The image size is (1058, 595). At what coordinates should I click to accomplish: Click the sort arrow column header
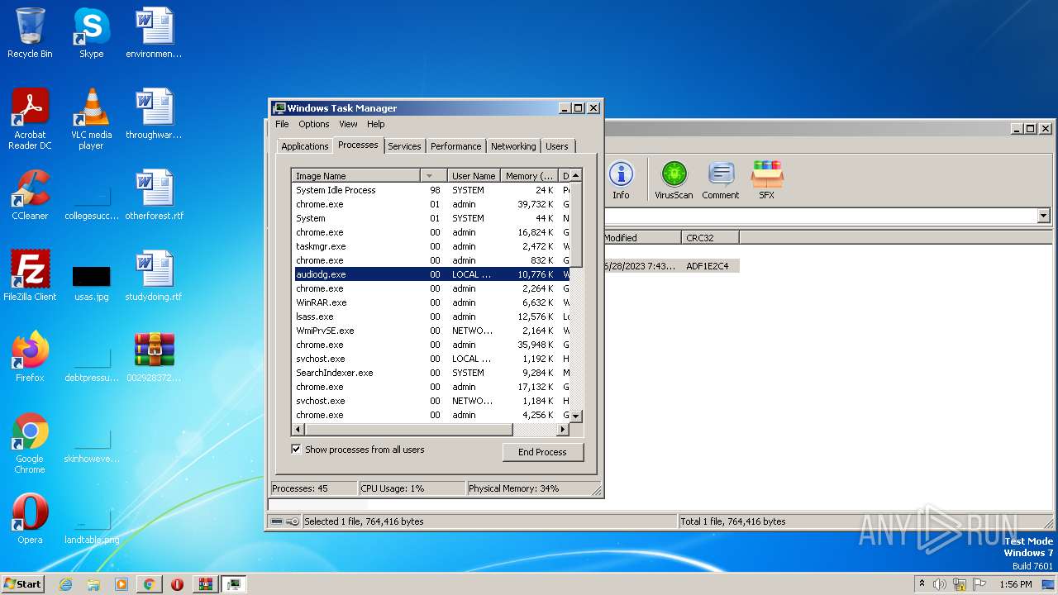(433, 176)
